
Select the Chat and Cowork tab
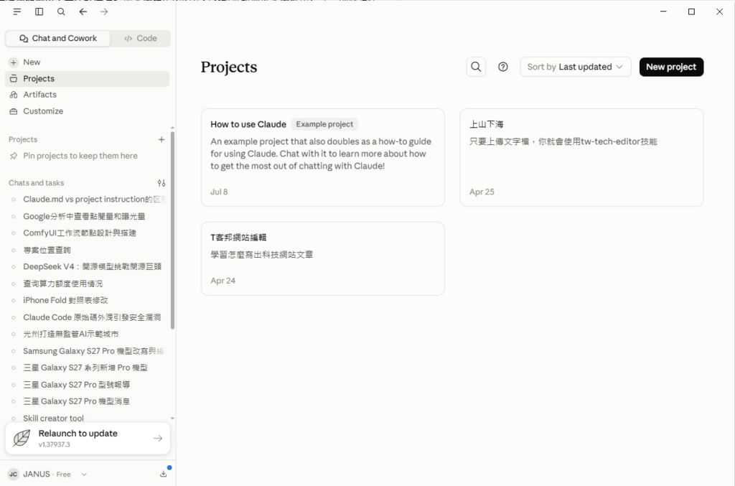tap(58, 39)
